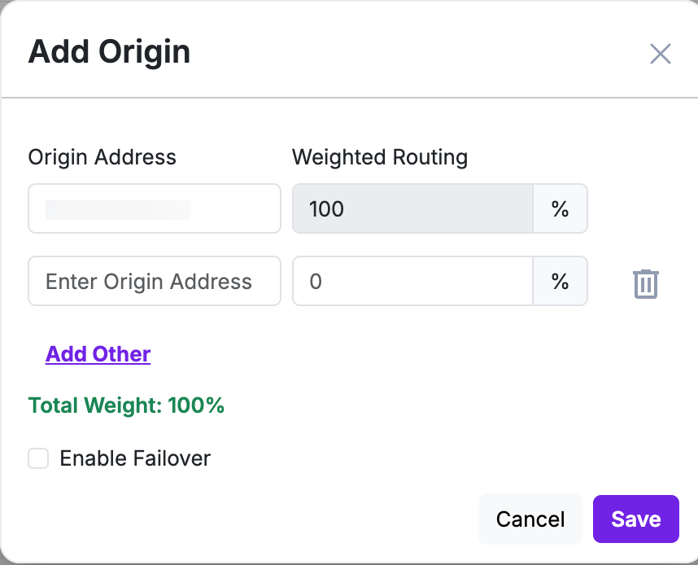Click empty dialog area right of Add Other
The width and height of the screenshot is (698, 565).
point(400,354)
